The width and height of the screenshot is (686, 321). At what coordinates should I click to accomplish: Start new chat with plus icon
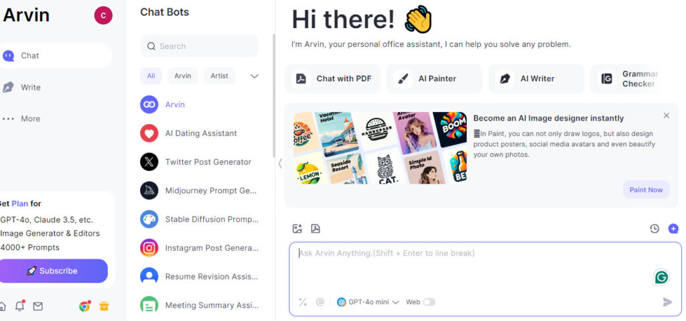click(673, 229)
